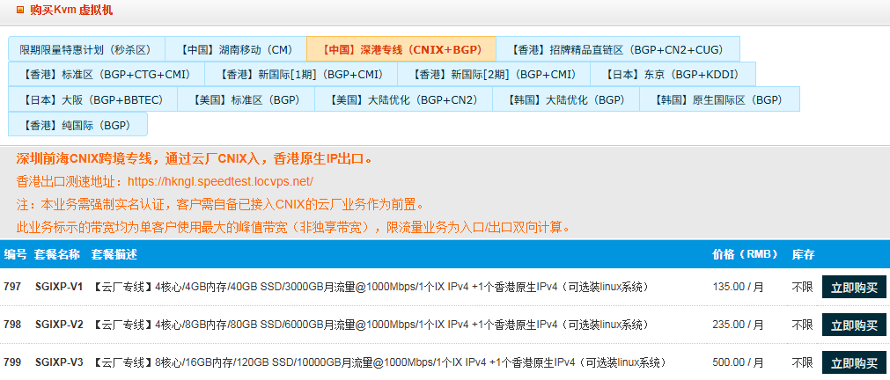Click the 深圳前海CNIX跨境专线 bold notice line
This screenshot has width=890, height=380.
pos(195,159)
